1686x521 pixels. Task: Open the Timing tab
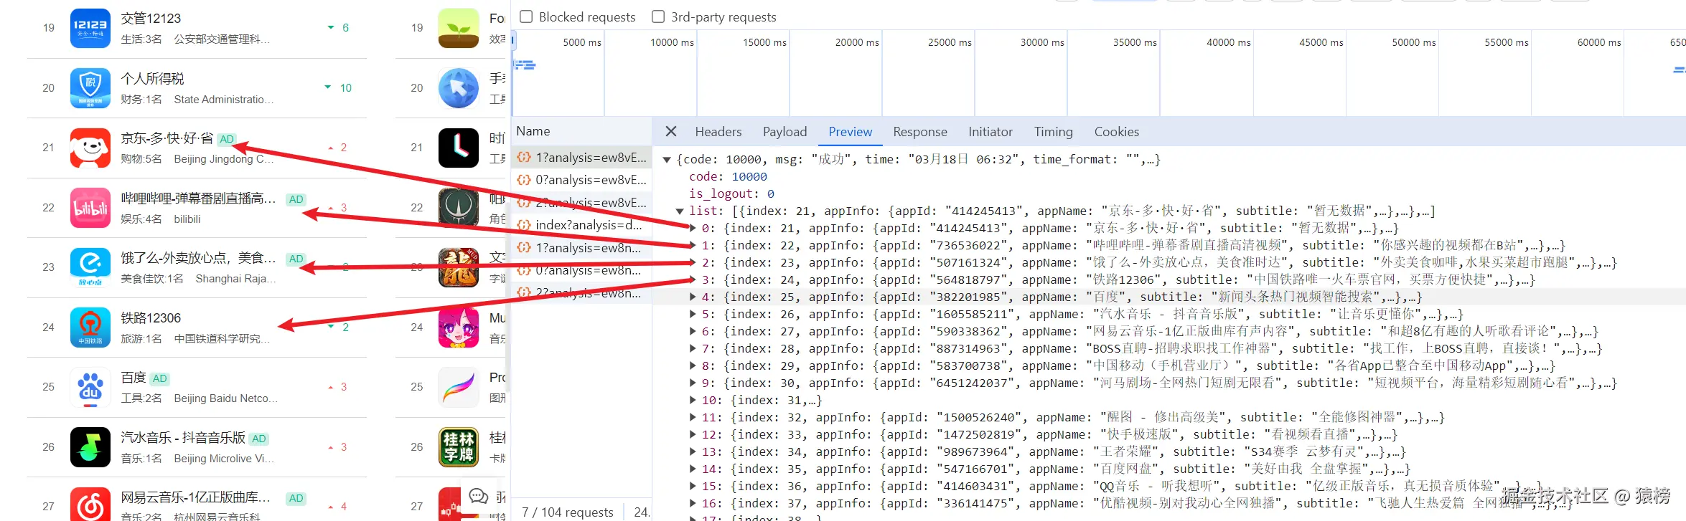[1053, 132]
